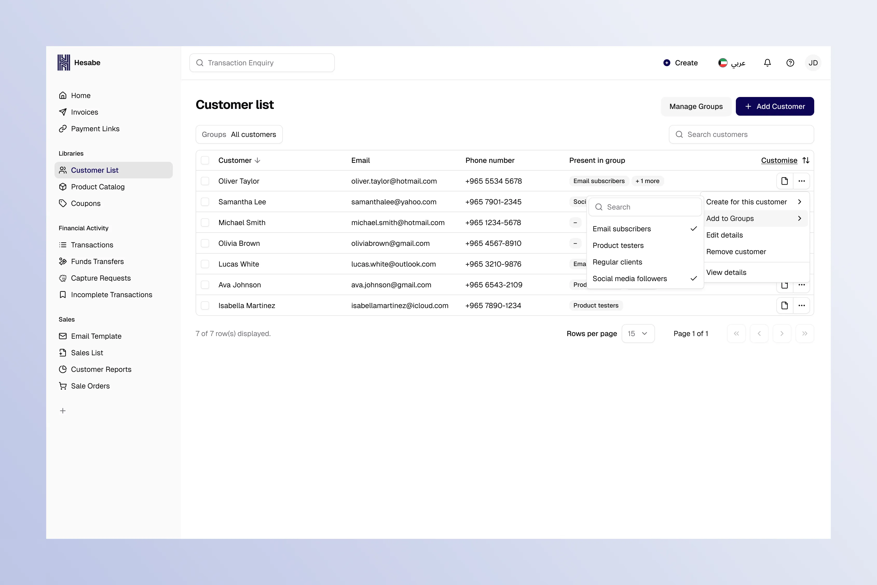Viewport: 877px width, 585px height.
Task: Sort by Customer column
Action: [x=239, y=161]
